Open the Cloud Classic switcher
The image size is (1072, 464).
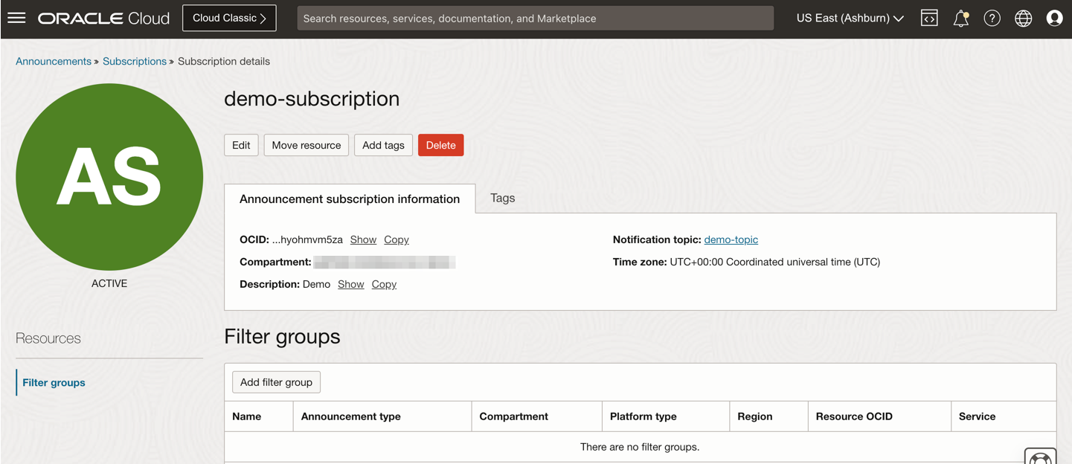pos(228,17)
